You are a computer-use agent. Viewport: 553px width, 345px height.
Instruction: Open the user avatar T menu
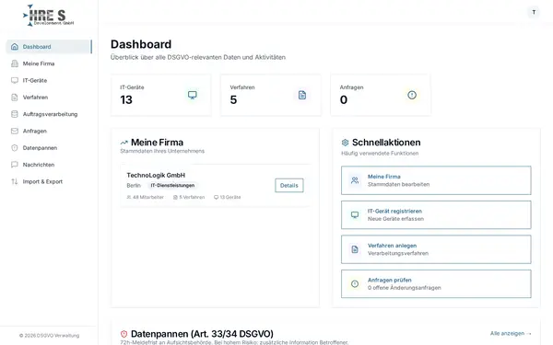pos(534,12)
